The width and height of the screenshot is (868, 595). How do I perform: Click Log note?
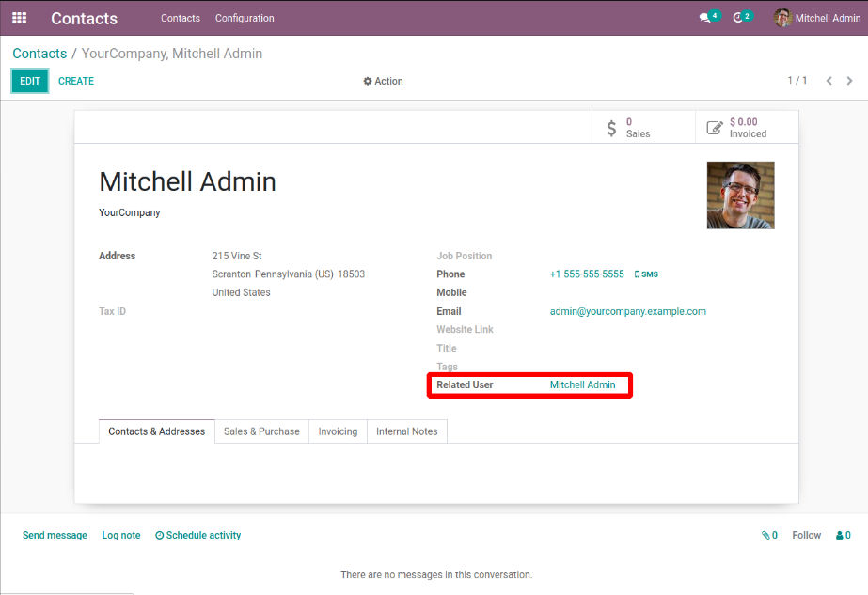121,535
